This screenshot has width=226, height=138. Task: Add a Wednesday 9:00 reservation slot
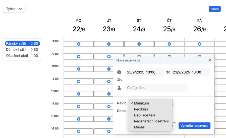tap(139, 44)
